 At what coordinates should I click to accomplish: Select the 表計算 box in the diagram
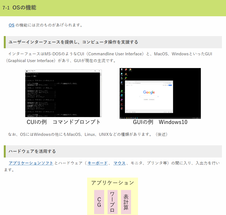pyautogui.click(x=126, y=202)
